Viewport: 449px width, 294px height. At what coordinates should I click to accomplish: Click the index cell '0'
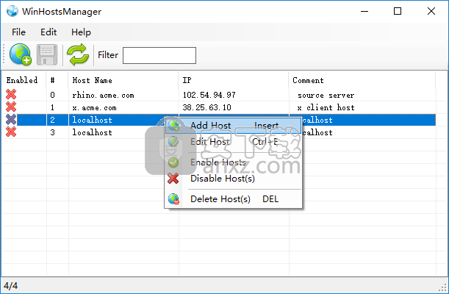pyautogui.click(x=52, y=95)
